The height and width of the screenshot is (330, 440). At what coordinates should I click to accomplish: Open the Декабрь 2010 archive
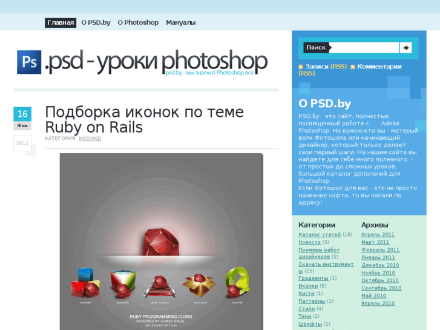(380, 265)
